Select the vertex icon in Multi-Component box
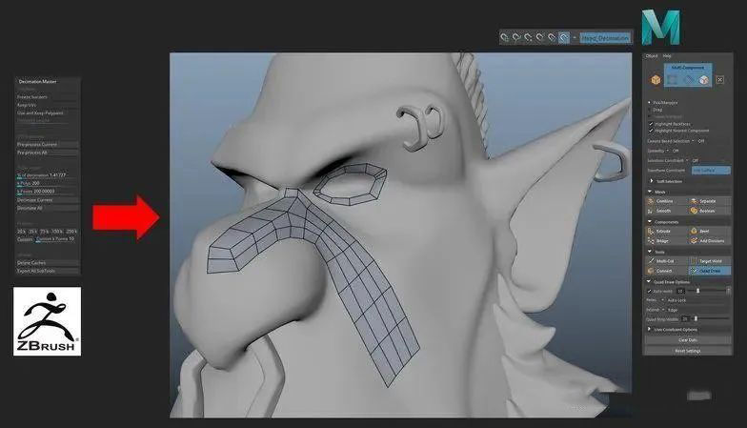Image resolution: width=747 pixels, height=428 pixels. pos(673,80)
